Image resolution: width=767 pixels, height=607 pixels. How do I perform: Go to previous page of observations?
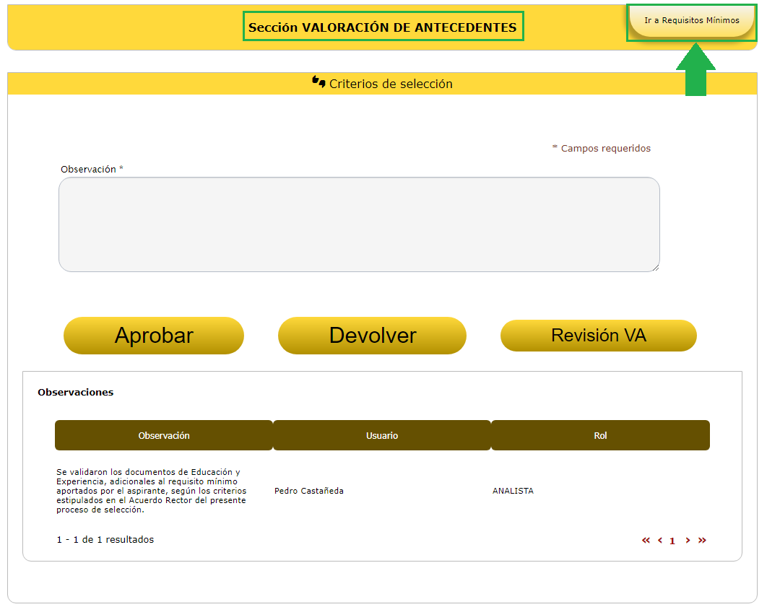tap(660, 541)
